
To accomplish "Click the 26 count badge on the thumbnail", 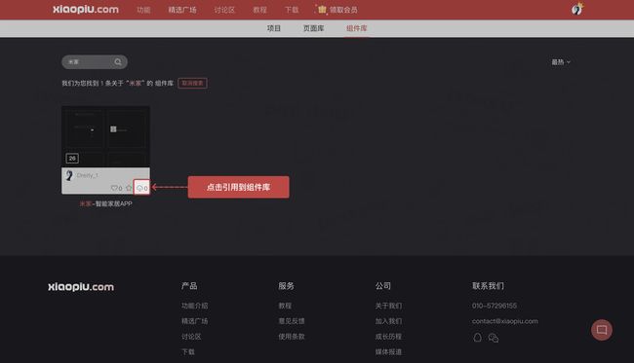I will click(72, 158).
